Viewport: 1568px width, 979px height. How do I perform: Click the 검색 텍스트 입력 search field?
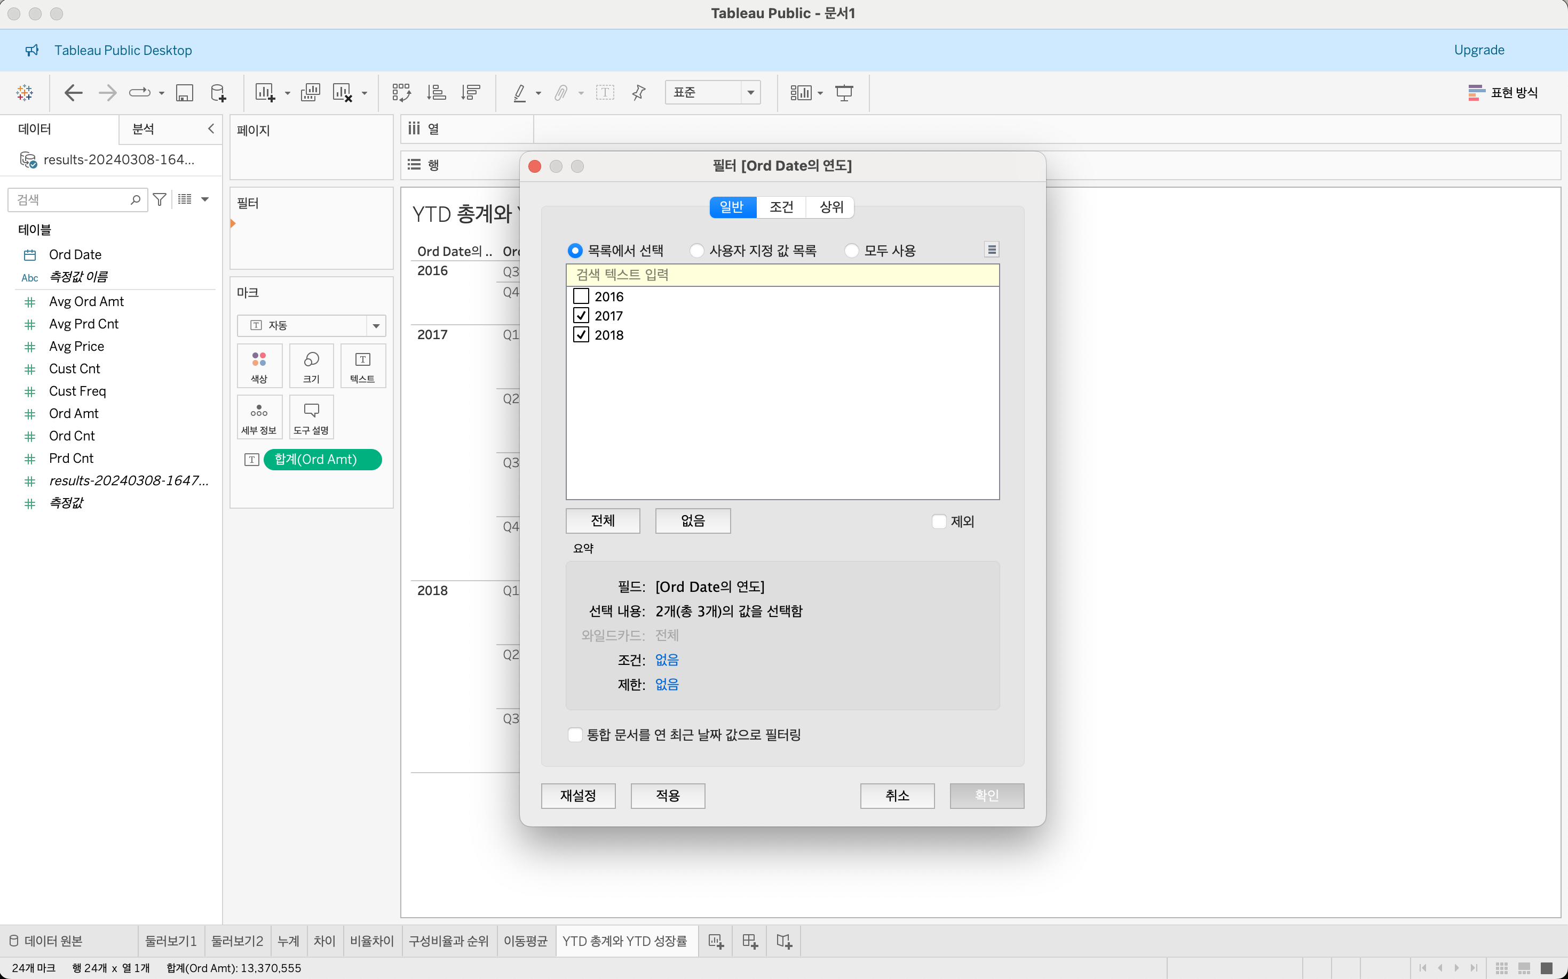pyautogui.click(x=782, y=275)
